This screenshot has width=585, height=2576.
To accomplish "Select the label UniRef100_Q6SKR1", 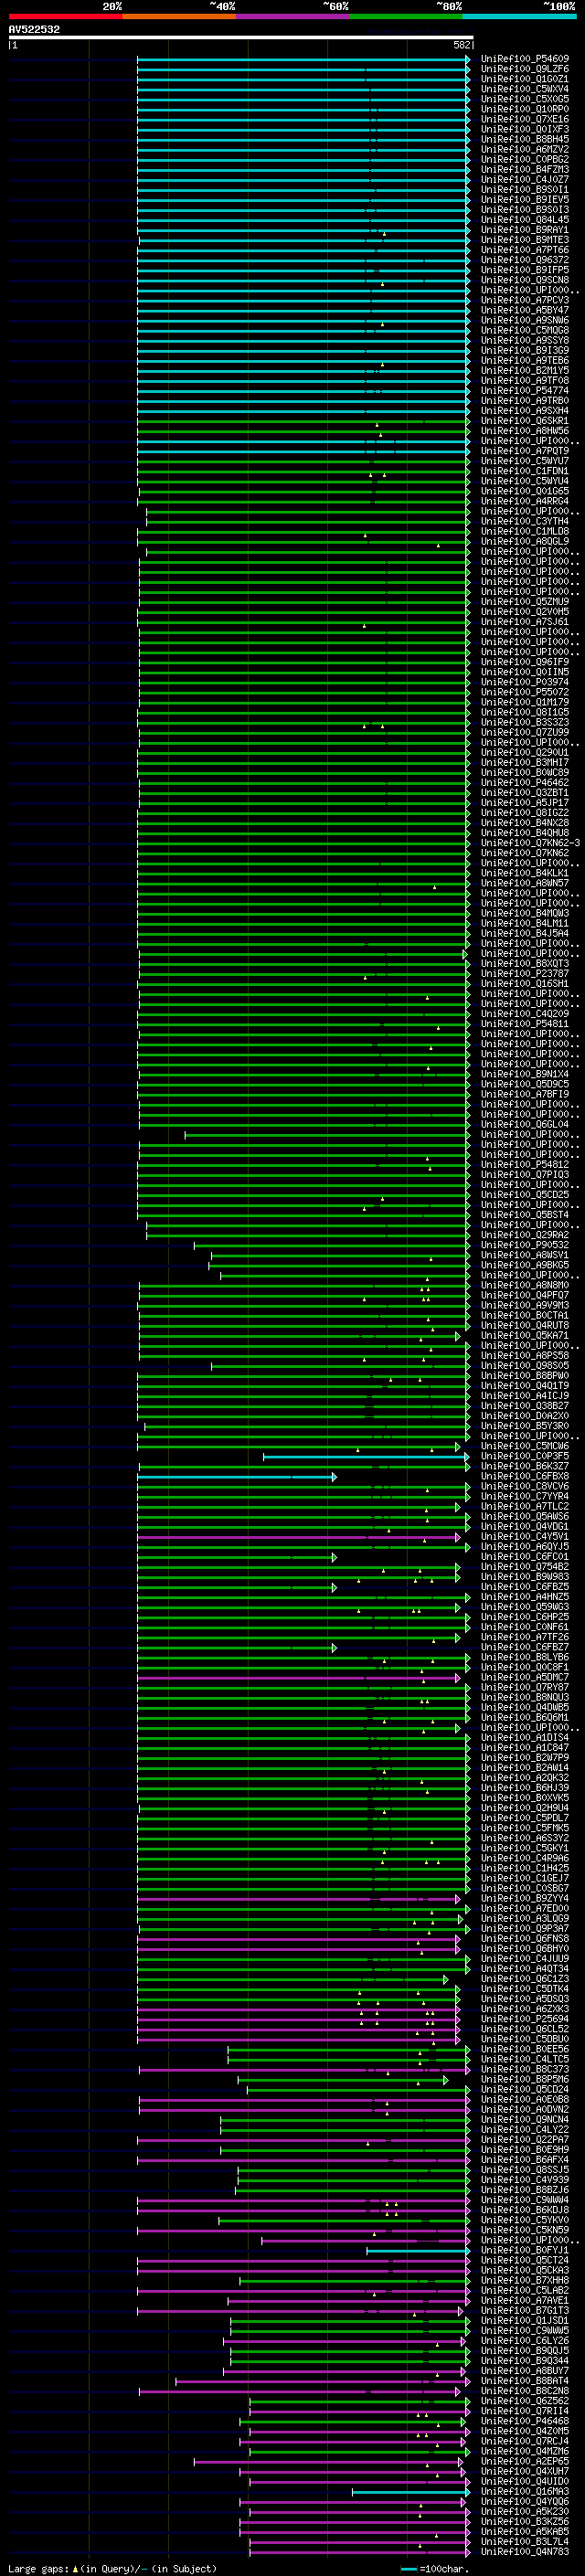I will [x=524, y=421].
